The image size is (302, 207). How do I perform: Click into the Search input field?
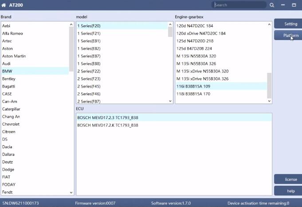pos(239,5)
